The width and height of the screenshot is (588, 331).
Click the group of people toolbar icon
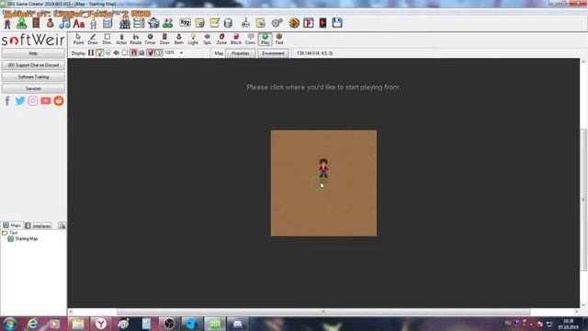pos(125,23)
